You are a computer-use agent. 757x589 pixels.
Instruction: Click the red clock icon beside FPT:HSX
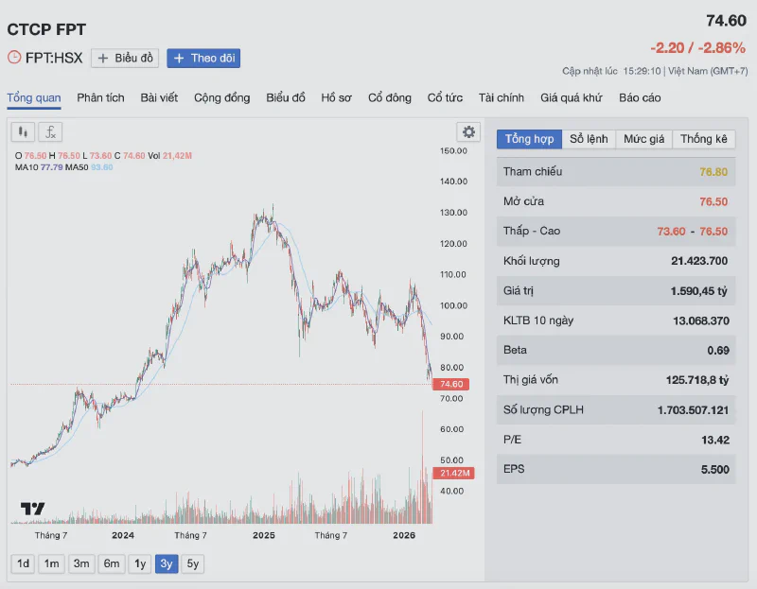[x=14, y=58]
